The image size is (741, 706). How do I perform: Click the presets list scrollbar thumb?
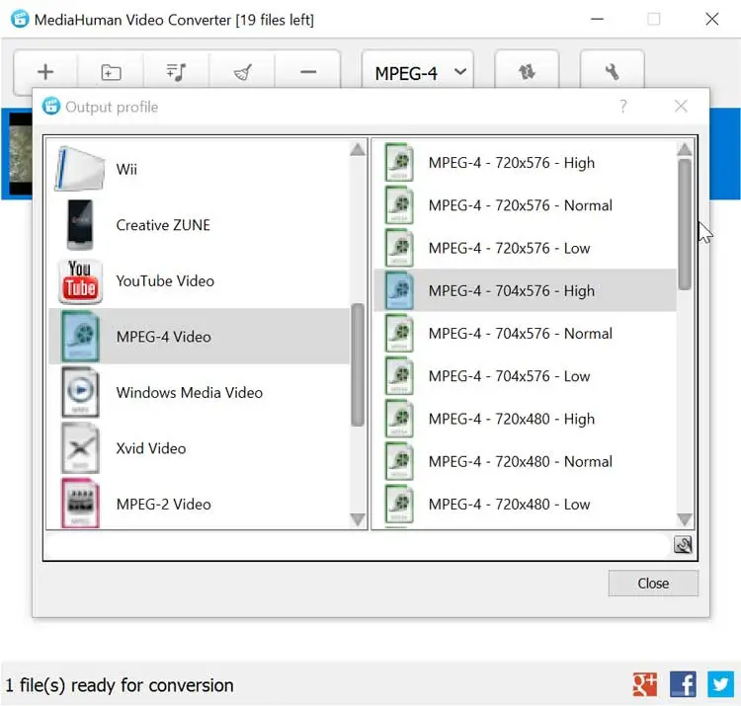pos(685,224)
